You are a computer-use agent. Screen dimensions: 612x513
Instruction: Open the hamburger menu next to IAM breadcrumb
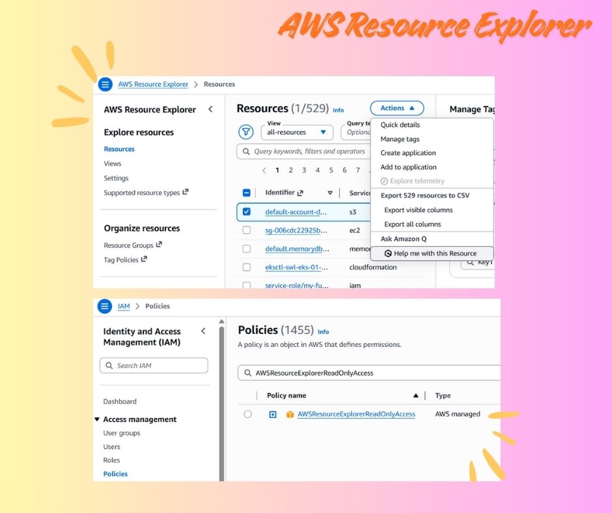coord(105,306)
